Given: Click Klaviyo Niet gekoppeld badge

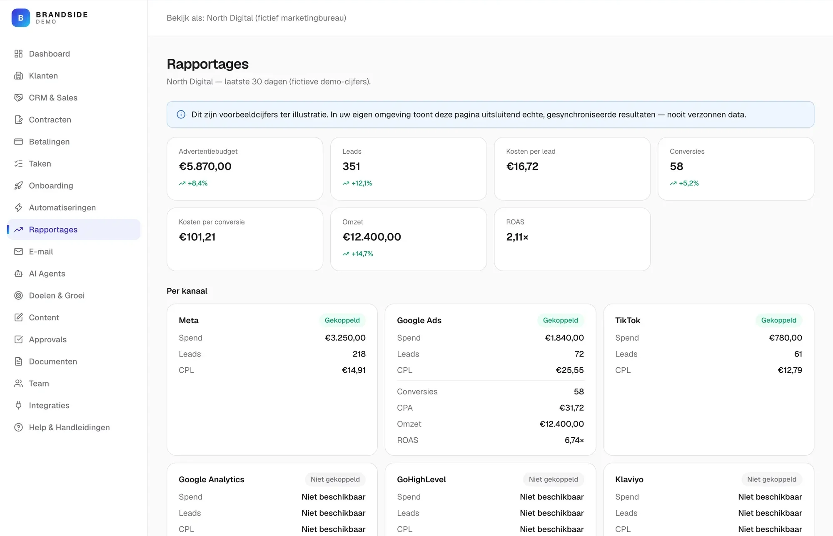Looking at the screenshot, I should tap(771, 479).
